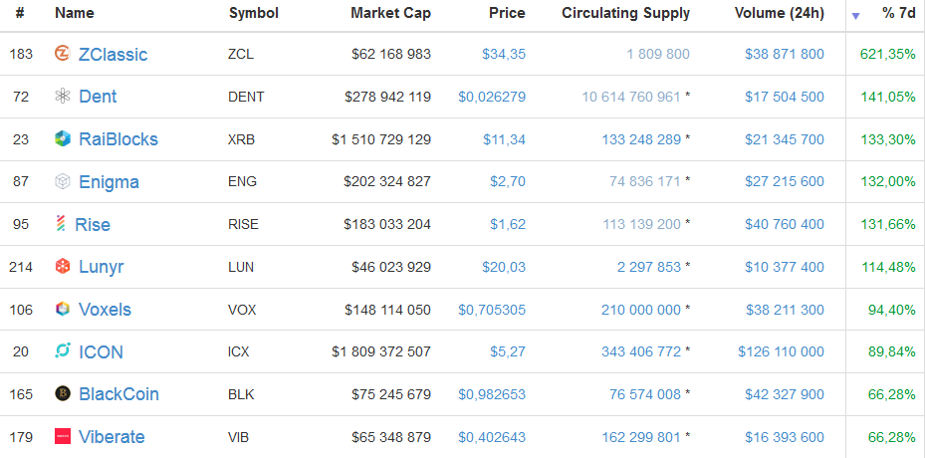Click ICON volume $126 110 000
The image size is (925, 458).
781,351
